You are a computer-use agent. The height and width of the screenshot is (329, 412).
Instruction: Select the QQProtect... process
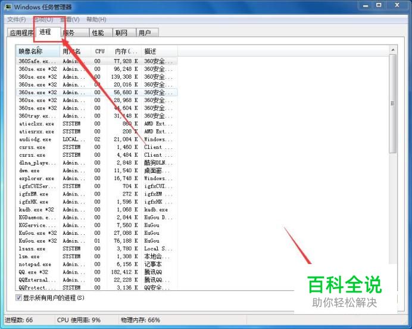coord(96,287)
